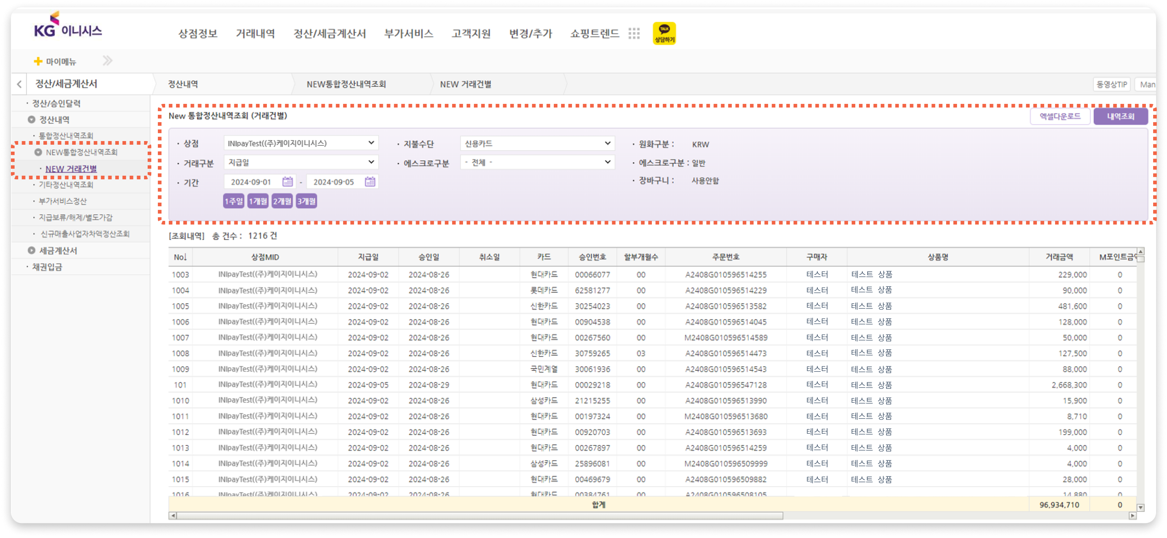The height and width of the screenshot is (538, 1167).
Task: Open start date calendar picker
Action: pos(287,182)
